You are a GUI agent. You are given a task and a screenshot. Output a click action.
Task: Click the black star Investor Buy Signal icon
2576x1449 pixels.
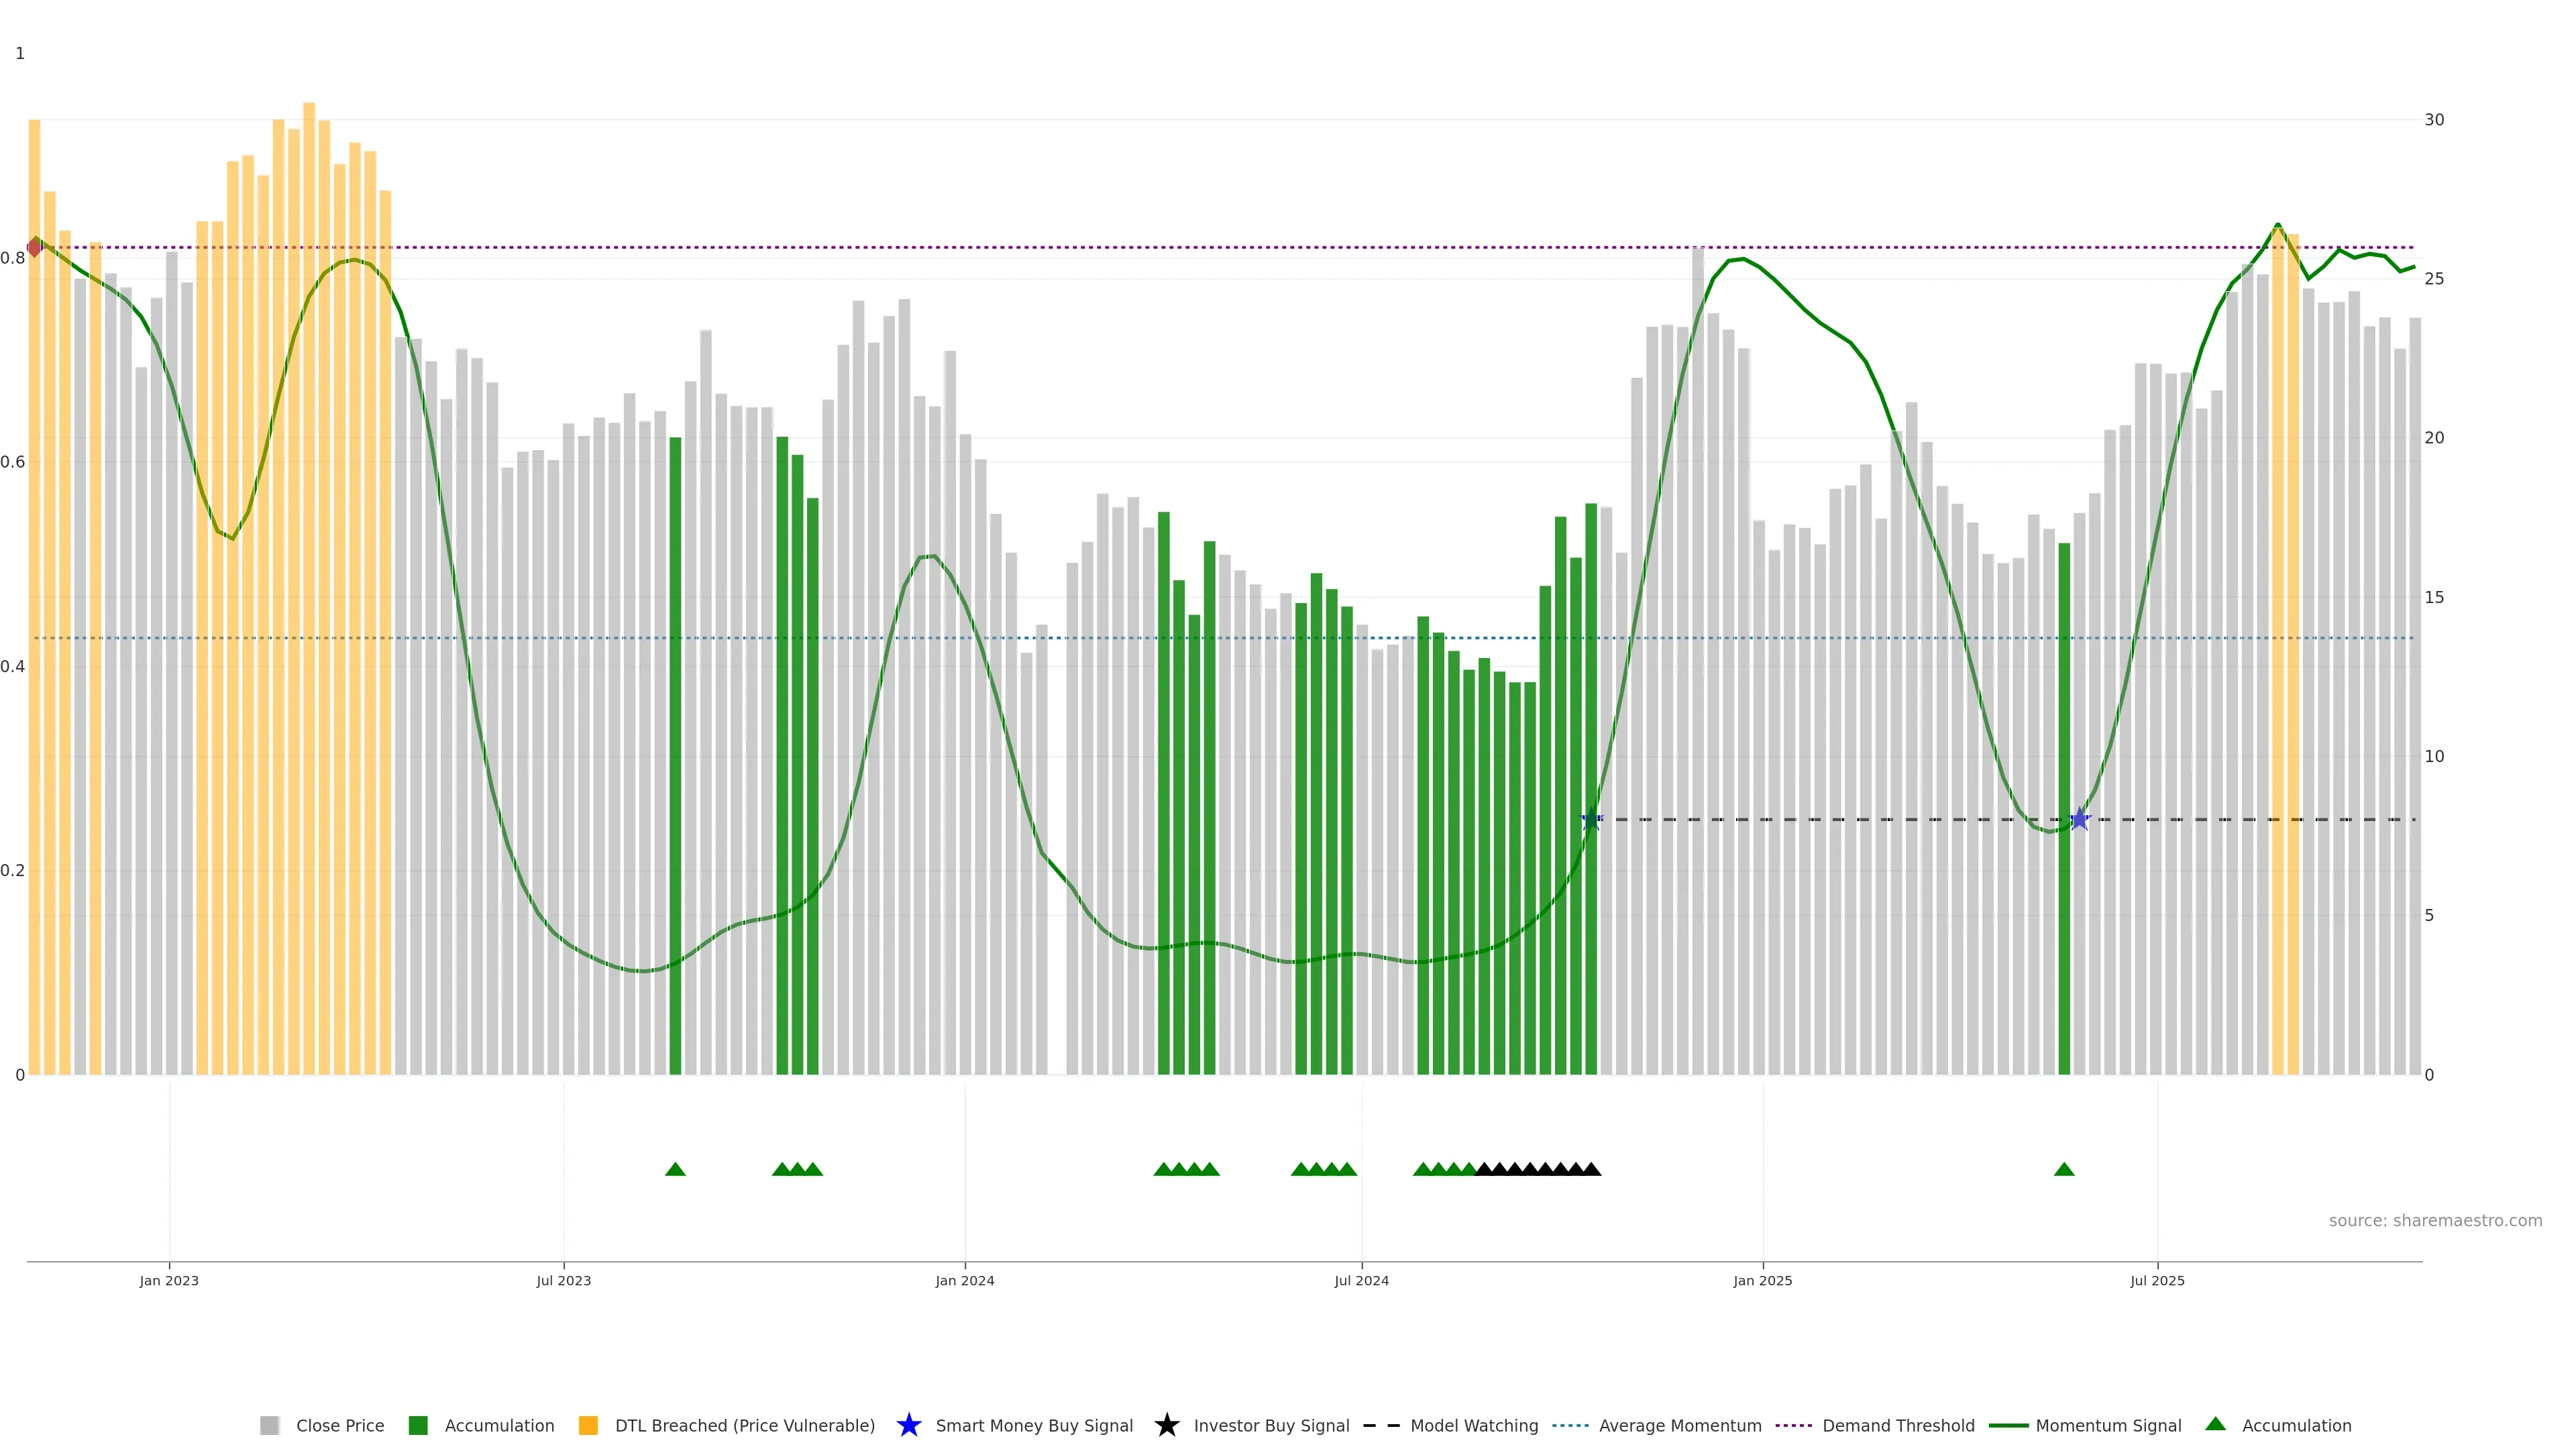pos(1166,1425)
